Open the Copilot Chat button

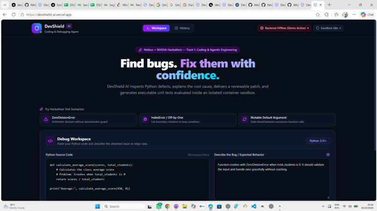click(367, 14)
